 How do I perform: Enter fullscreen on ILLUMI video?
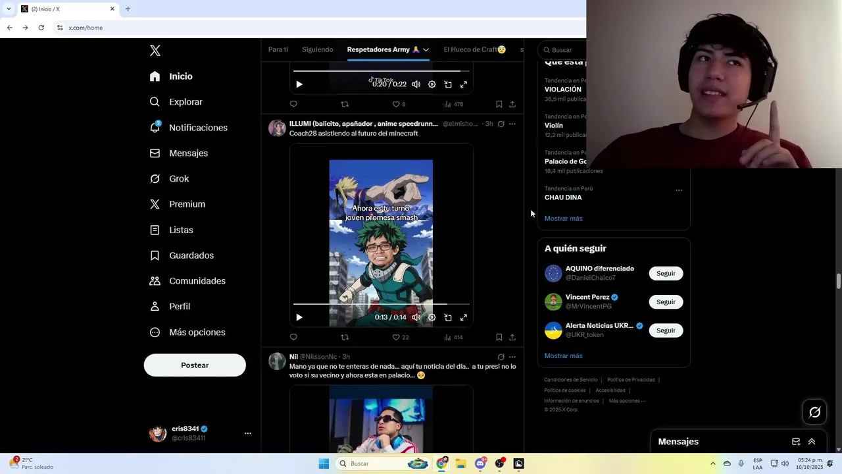464,317
